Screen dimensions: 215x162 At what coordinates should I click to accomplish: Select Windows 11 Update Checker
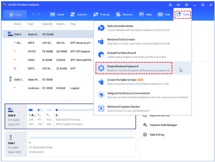coord(143,108)
